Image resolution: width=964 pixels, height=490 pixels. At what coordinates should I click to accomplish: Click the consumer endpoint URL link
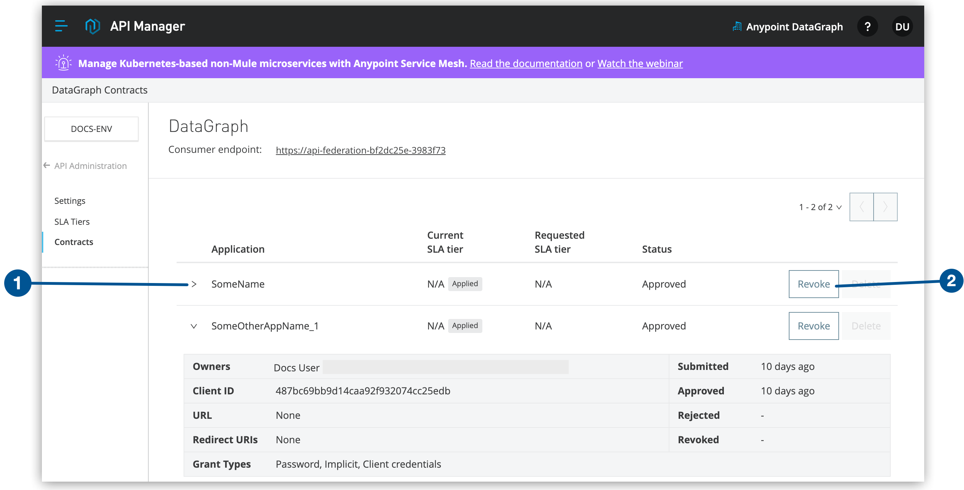[362, 150]
